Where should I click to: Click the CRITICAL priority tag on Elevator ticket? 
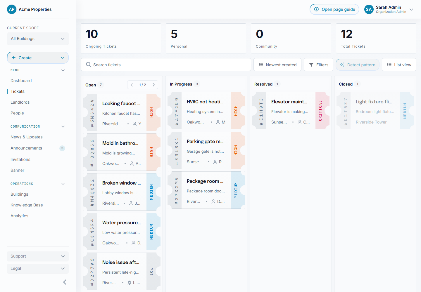pyautogui.click(x=320, y=111)
